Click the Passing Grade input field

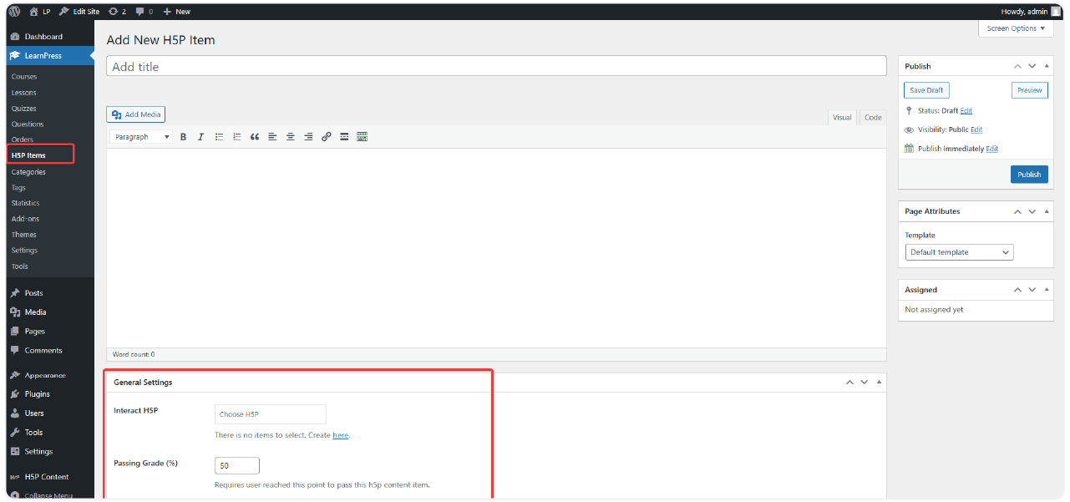click(x=237, y=465)
